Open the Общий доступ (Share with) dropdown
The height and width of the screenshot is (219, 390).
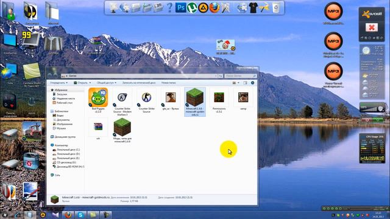pos(107,83)
